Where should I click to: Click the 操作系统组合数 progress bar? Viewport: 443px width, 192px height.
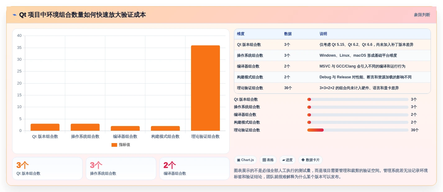(358, 107)
